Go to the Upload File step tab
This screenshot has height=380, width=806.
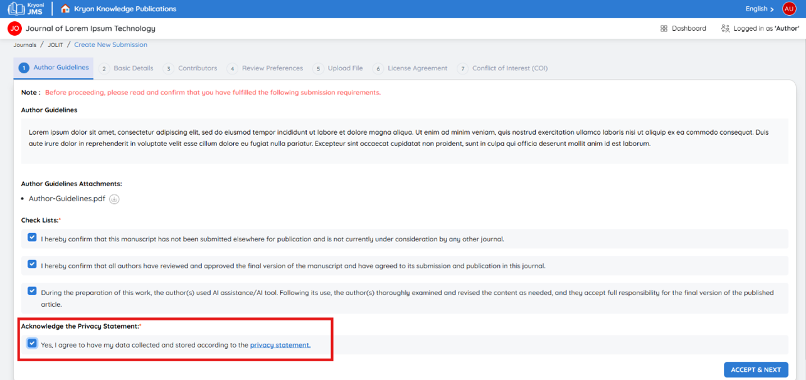[337, 68]
